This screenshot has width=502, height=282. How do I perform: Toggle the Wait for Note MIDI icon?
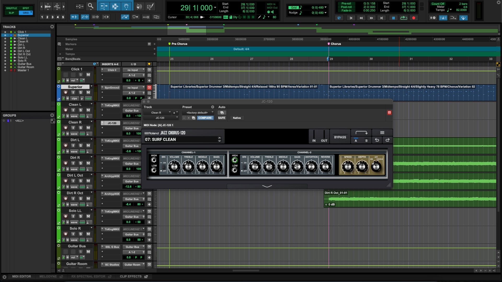point(433,18)
